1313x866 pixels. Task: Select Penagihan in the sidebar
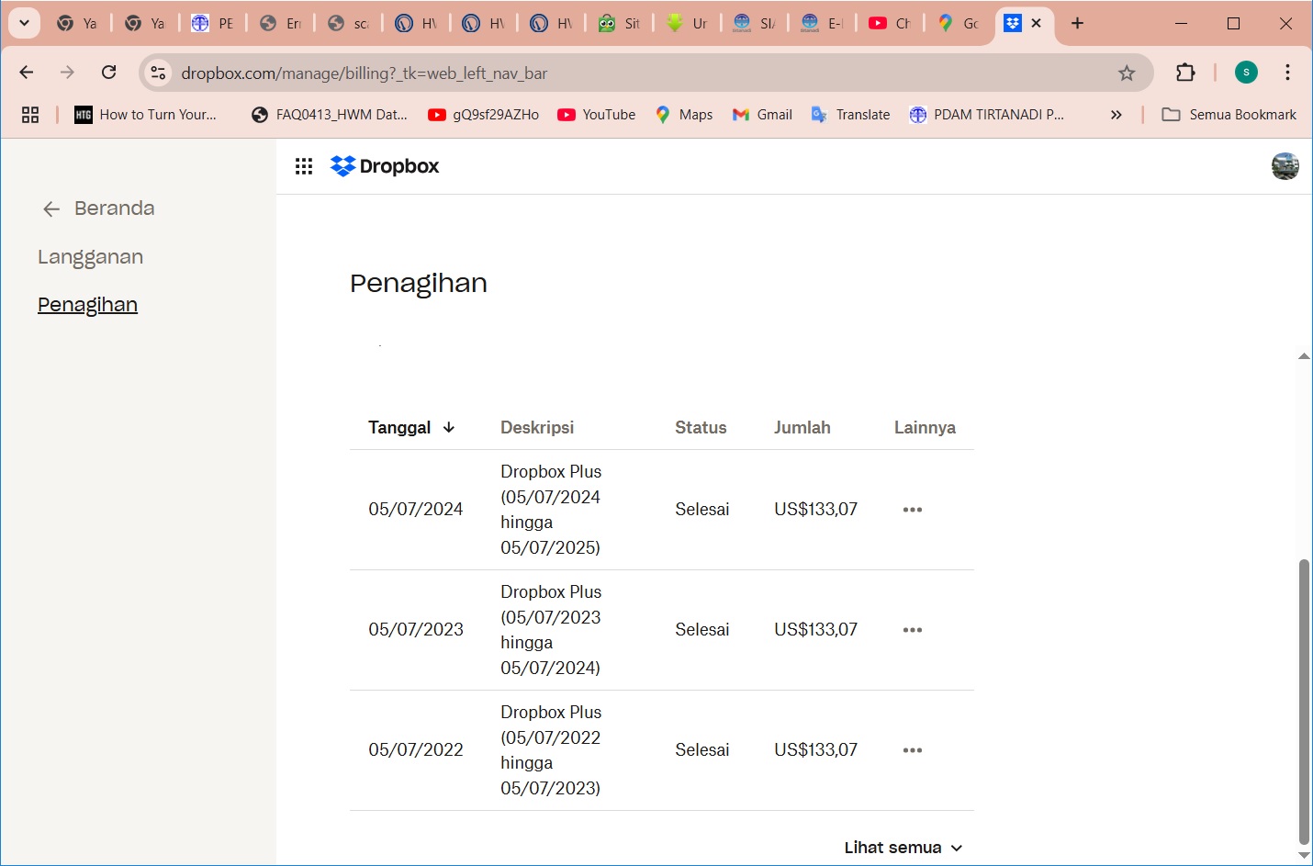pos(87,305)
